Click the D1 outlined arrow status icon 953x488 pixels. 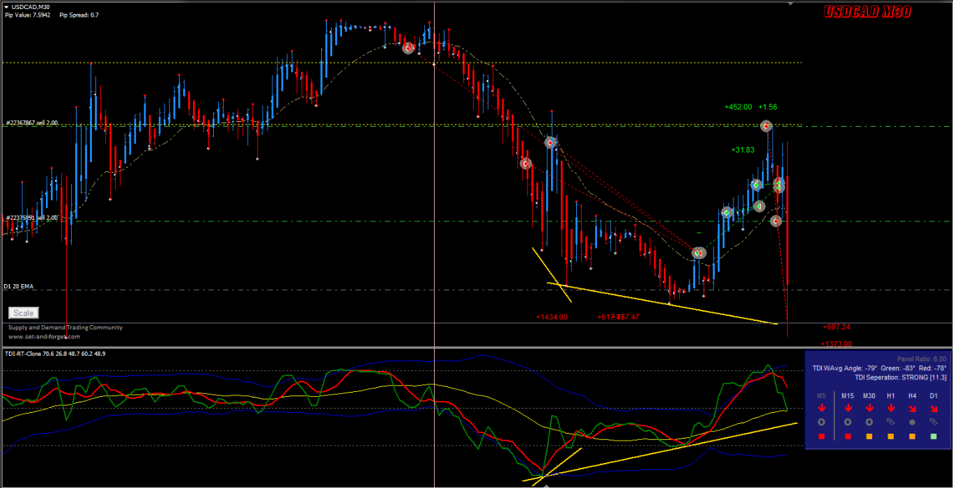pyautogui.click(x=933, y=422)
